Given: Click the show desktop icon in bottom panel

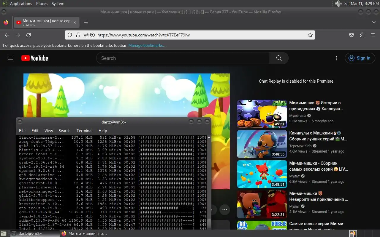Looking at the screenshot, I should [3, 233].
